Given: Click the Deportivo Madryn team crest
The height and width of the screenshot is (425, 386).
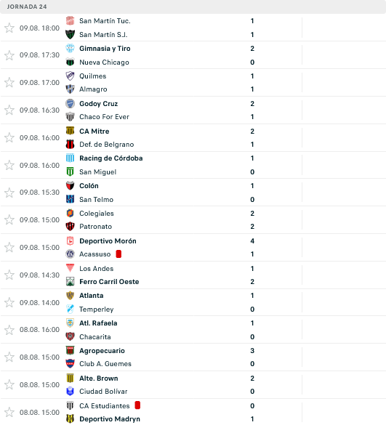Looking at the screenshot, I should pos(70,418).
